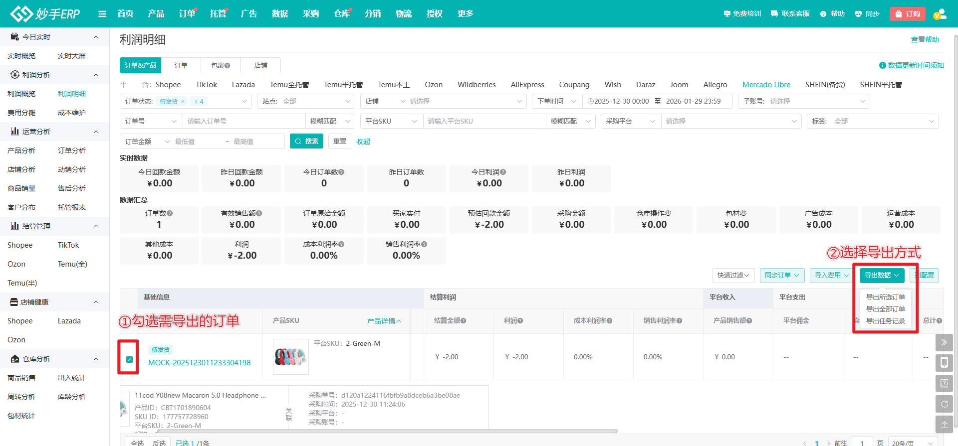Click help icon next to 今日订单数

[x=342, y=172]
